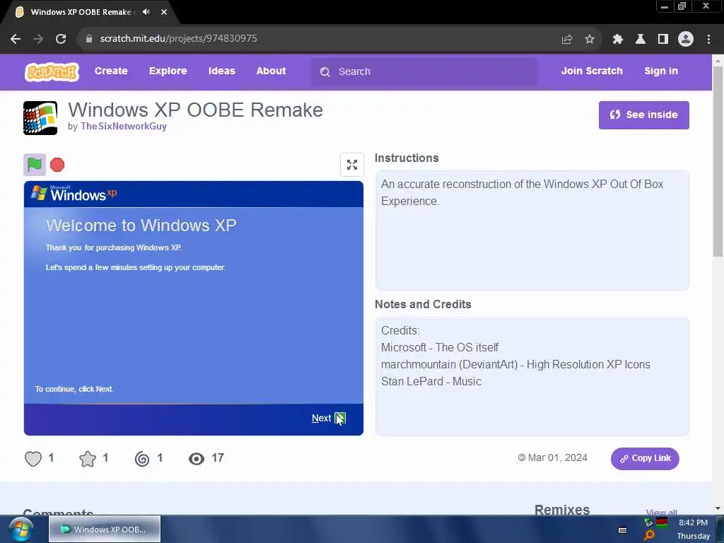Screen dimensions: 724x543
Task: Click browser forward arrow
Action: click(38, 39)
